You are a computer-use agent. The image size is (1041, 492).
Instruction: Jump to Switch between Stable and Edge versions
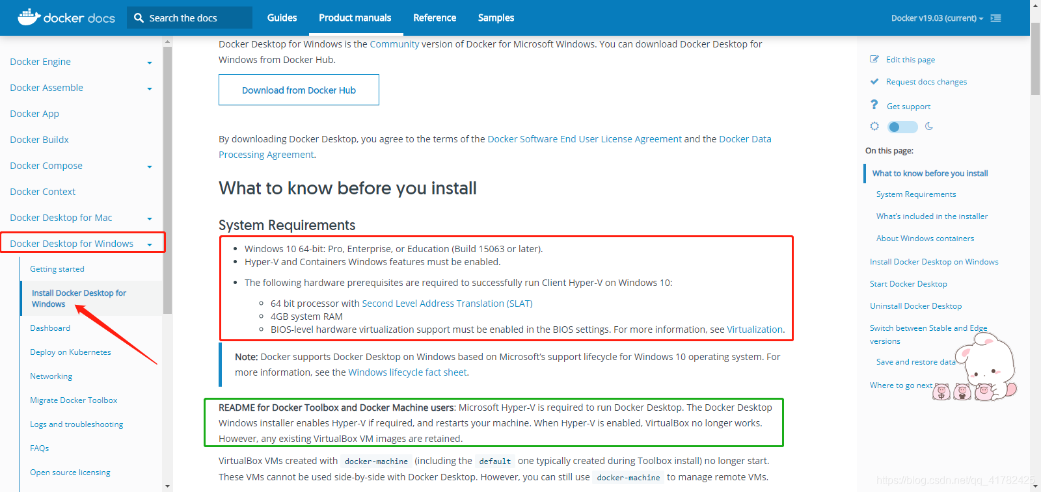928,335
